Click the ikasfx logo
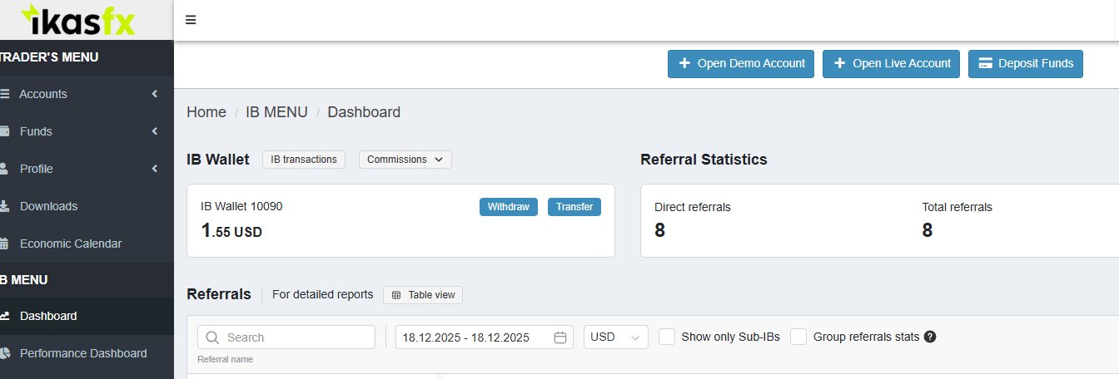This screenshot has height=379, width=1119. pos(77,20)
